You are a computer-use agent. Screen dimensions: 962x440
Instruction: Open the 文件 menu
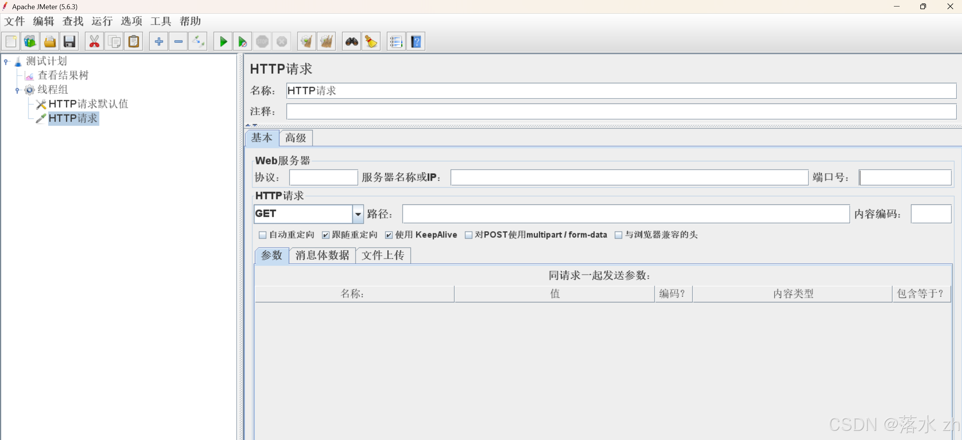tap(15, 21)
